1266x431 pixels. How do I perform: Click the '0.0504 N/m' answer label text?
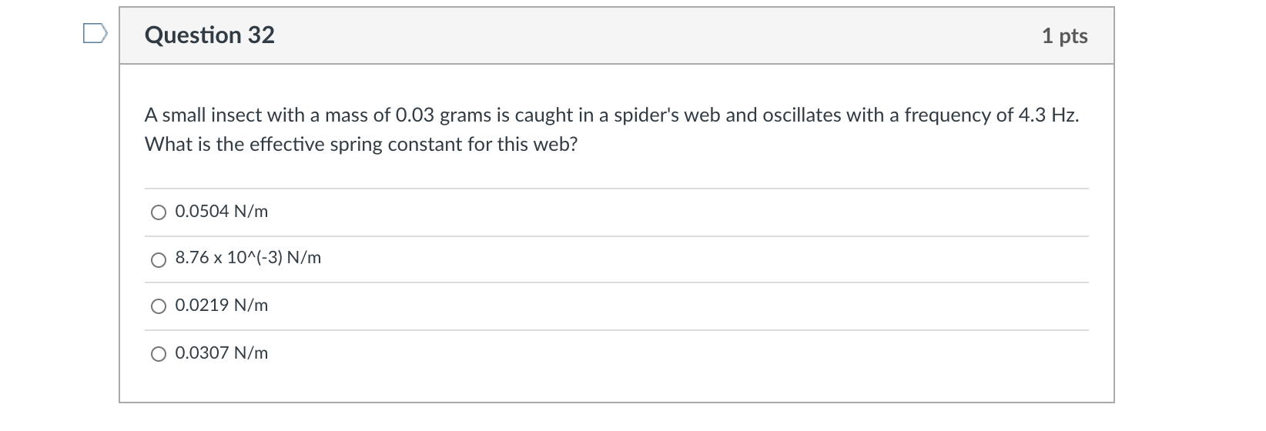(222, 212)
